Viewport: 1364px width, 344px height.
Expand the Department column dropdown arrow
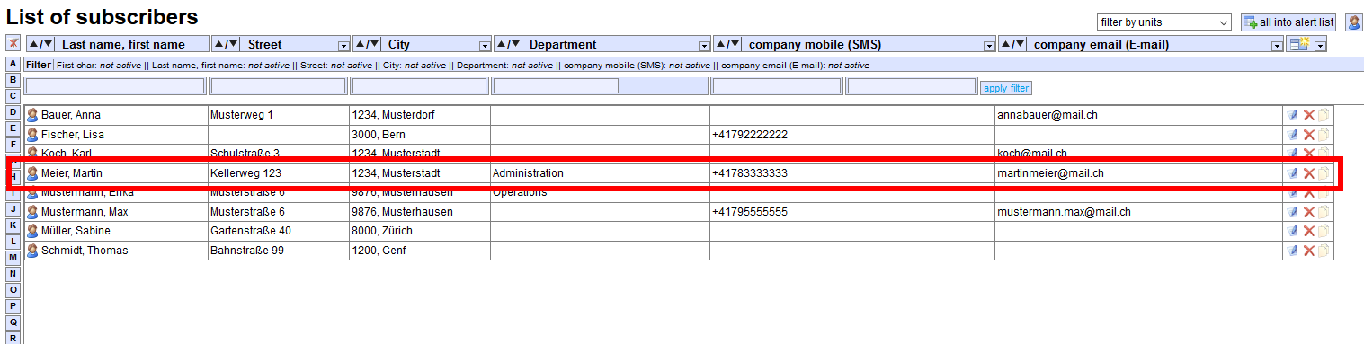(703, 45)
